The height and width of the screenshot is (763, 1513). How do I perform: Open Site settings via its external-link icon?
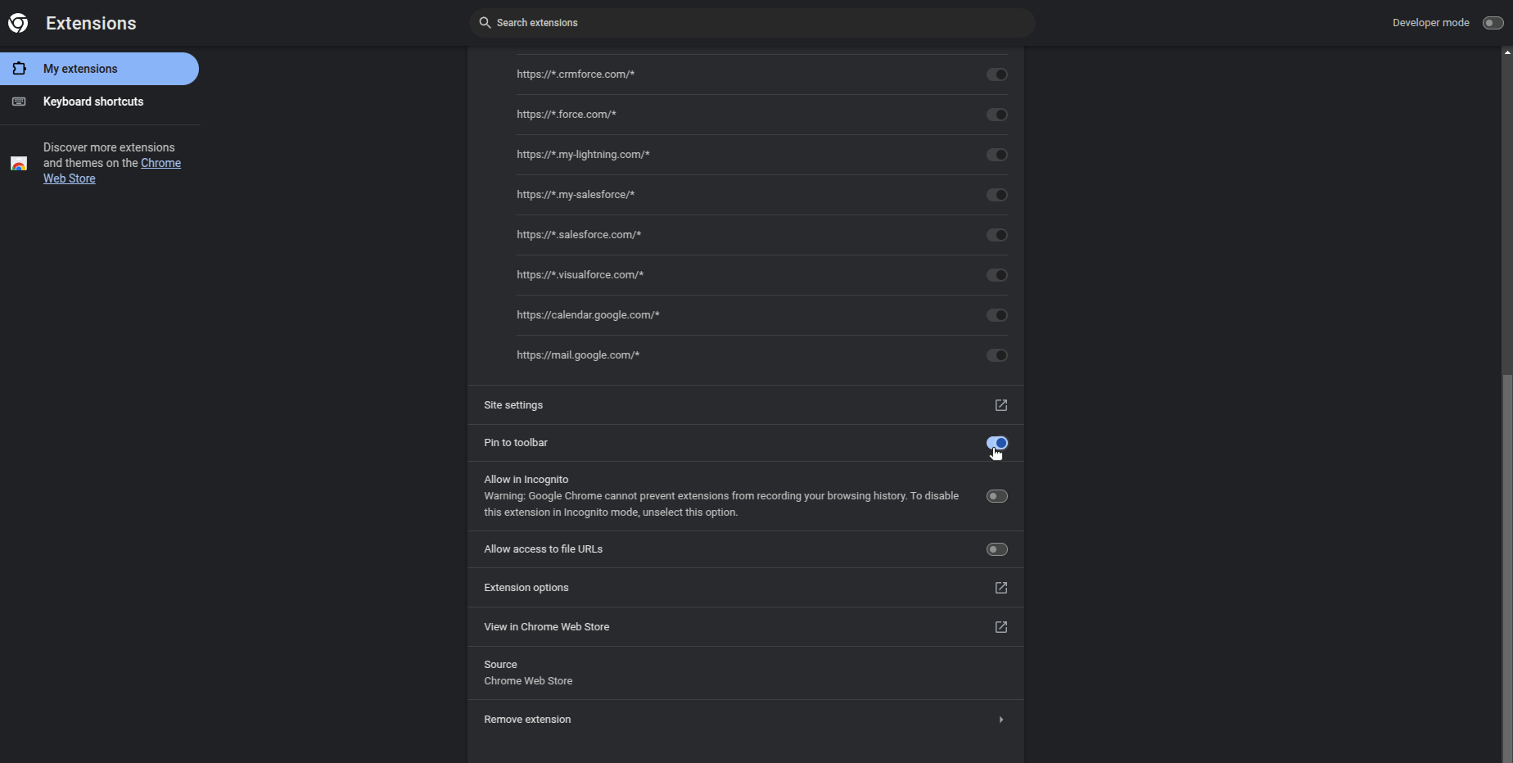[1000, 405]
